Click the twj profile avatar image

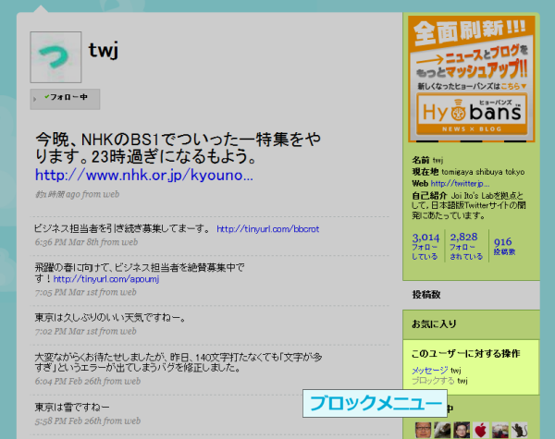(55, 57)
